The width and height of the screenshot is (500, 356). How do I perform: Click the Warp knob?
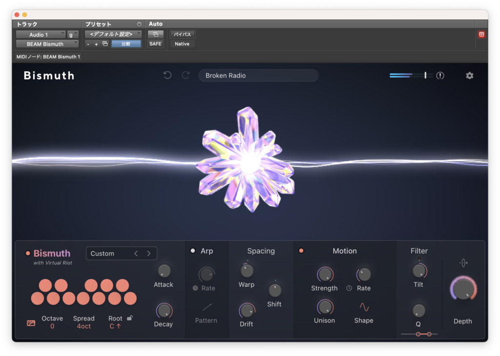247,271
